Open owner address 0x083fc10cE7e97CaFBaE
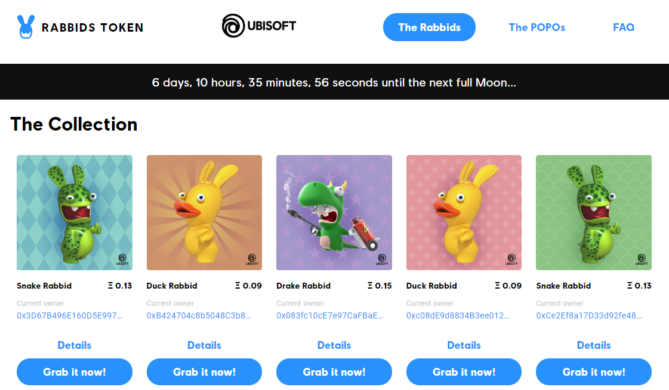 330,315
